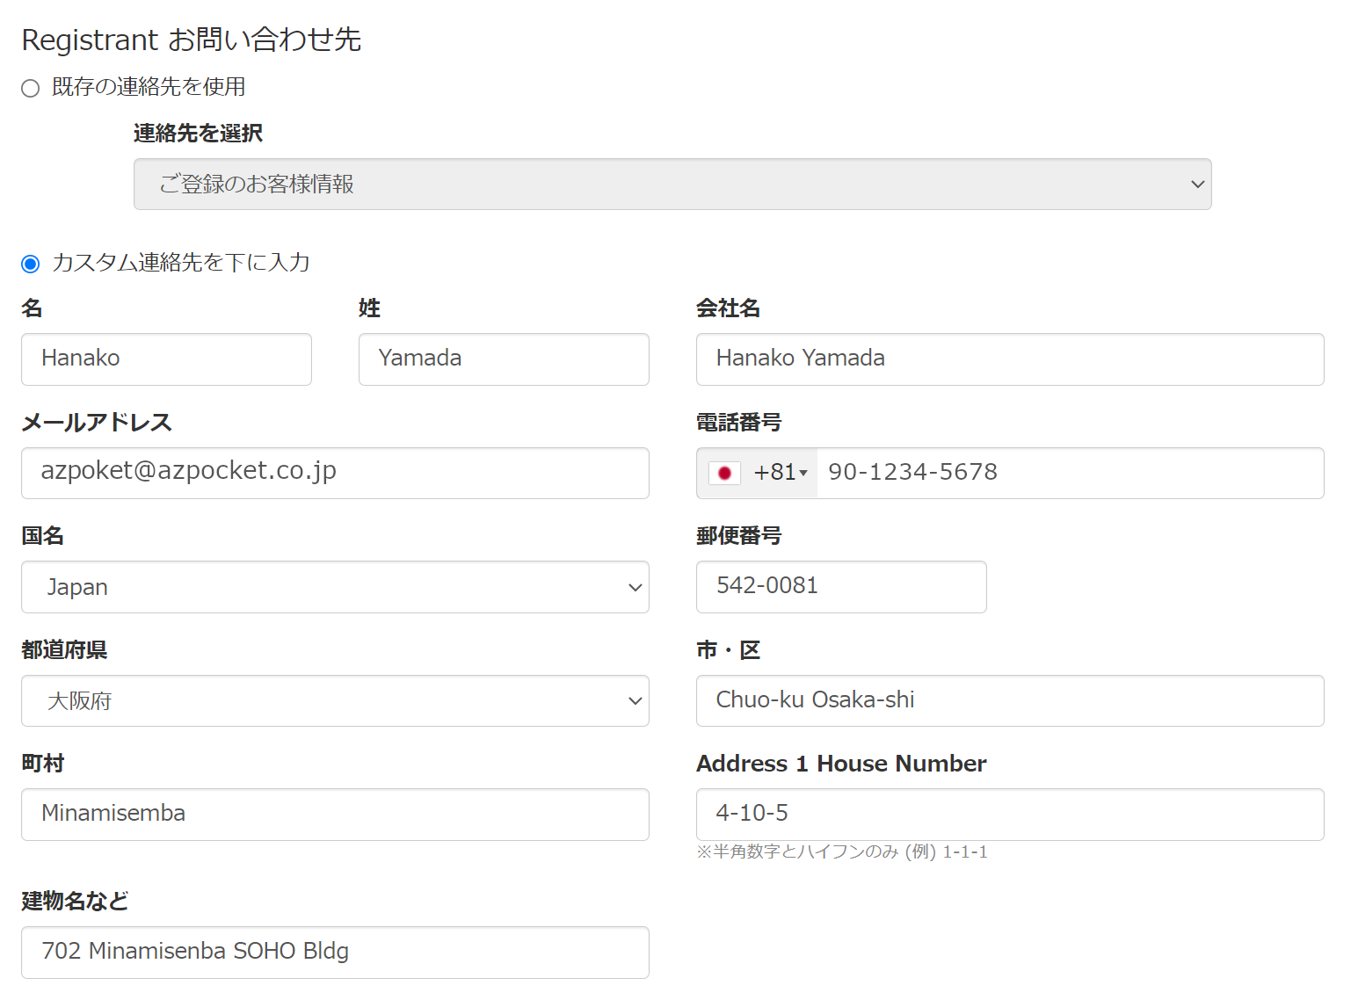Click the last name field with Yamada
Screen dimensions: 1351x1000
(503, 359)
